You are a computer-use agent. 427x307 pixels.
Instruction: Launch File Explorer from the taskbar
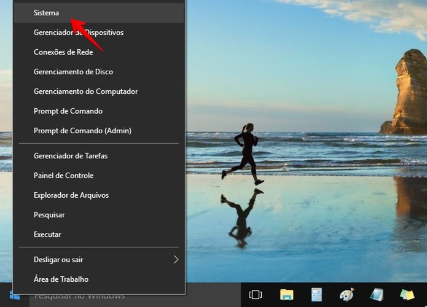click(286, 295)
